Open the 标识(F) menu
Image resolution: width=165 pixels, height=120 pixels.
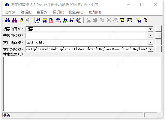(58, 12)
